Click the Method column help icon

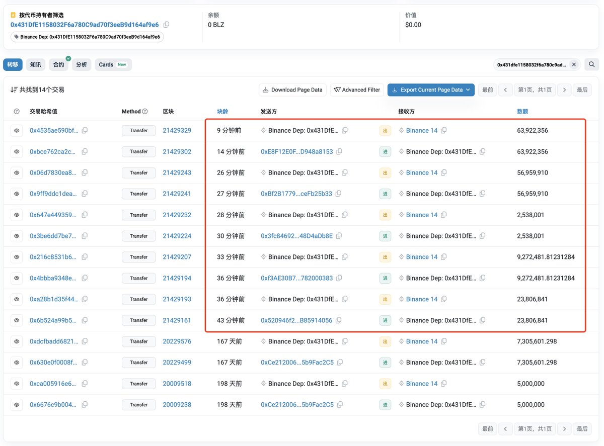click(145, 111)
